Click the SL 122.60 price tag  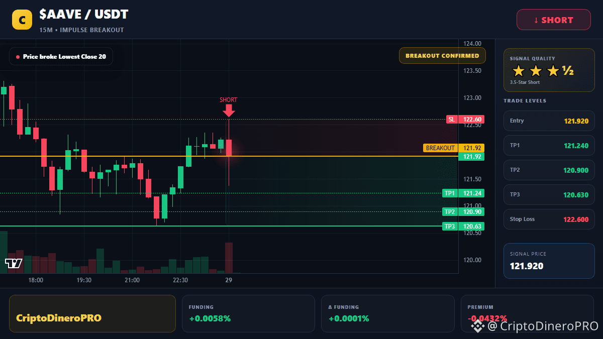pyautogui.click(x=465, y=120)
